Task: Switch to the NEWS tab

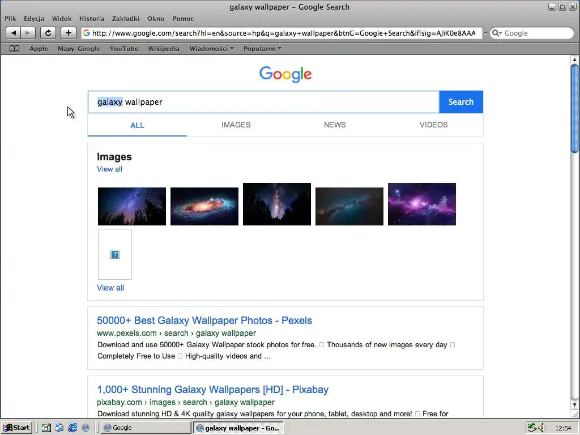Action: (335, 125)
